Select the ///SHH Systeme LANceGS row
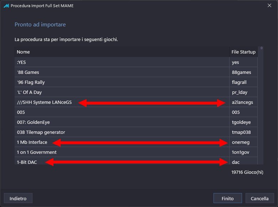278x207 pixels. (x=136, y=102)
